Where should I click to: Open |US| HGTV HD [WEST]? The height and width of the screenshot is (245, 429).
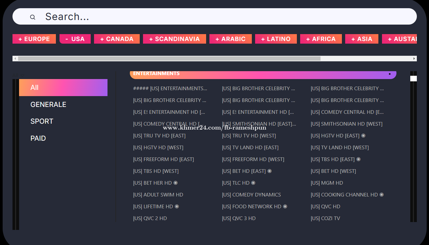click(x=158, y=148)
